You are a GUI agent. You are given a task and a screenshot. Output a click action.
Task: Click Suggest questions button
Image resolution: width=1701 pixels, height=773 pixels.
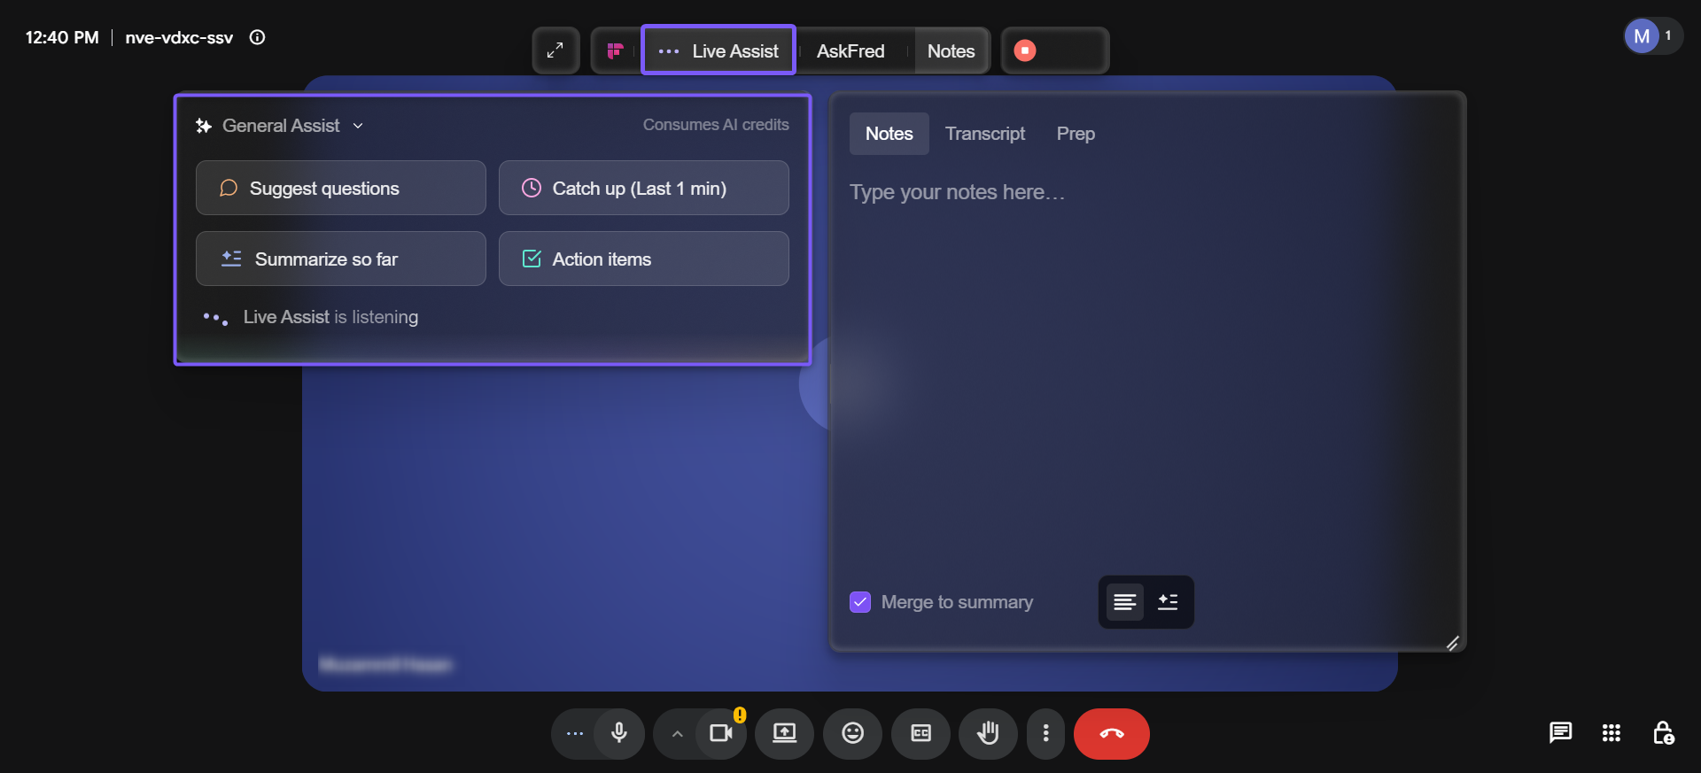tap(341, 188)
